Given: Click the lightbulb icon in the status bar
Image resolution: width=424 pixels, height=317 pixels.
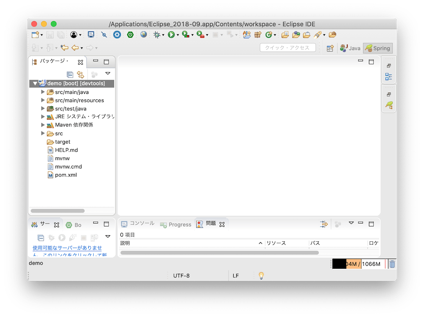Looking at the screenshot, I should click(x=261, y=275).
